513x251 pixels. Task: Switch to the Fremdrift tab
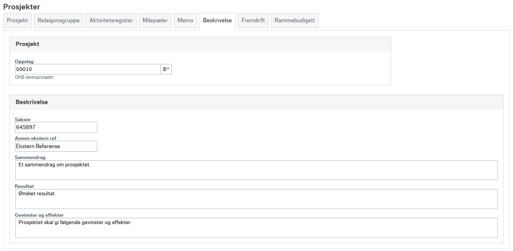tap(253, 20)
